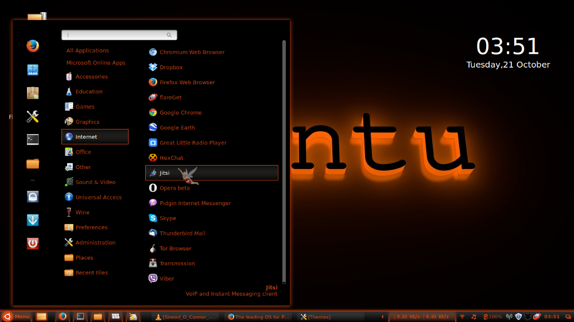Launch Chromium Web Browser
This screenshot has width=574, height=322.
(x=212, y=52)
